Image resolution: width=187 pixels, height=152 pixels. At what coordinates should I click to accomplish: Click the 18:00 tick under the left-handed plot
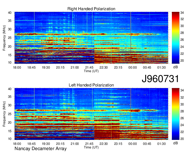click(x=17, y=144)
